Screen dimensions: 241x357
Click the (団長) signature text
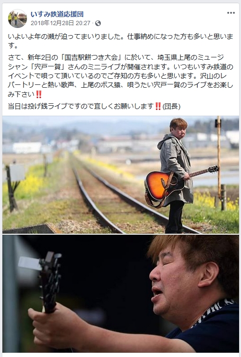171,106
